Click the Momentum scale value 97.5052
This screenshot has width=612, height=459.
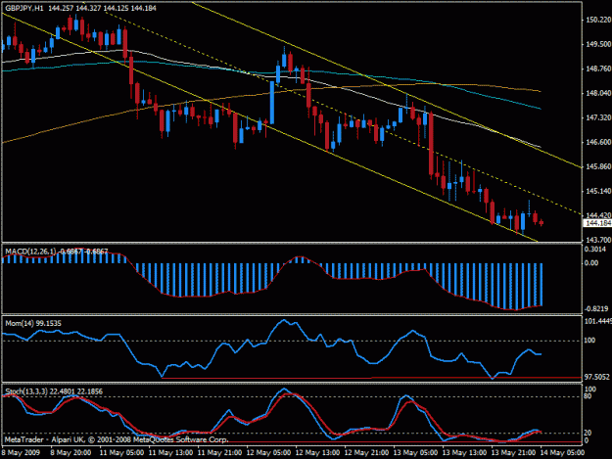tap(597, 377)
